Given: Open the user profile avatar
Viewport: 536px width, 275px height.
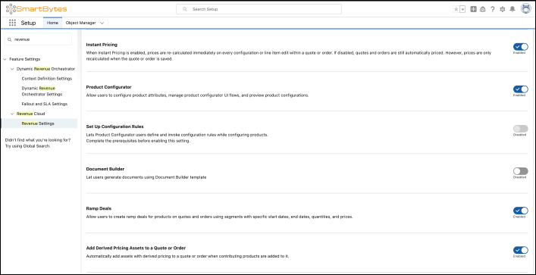Looking at the screenshot, I should coord(525,9).
